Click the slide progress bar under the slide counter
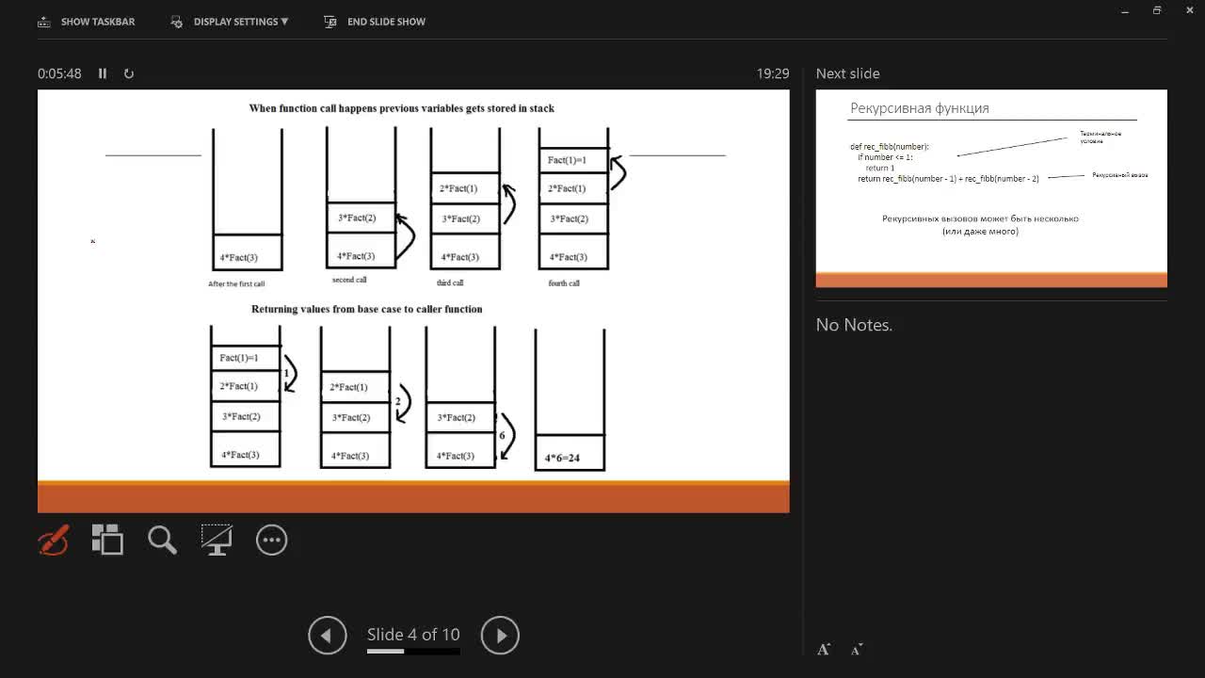This screenshot has width=1205, height=678. (413, 651)
